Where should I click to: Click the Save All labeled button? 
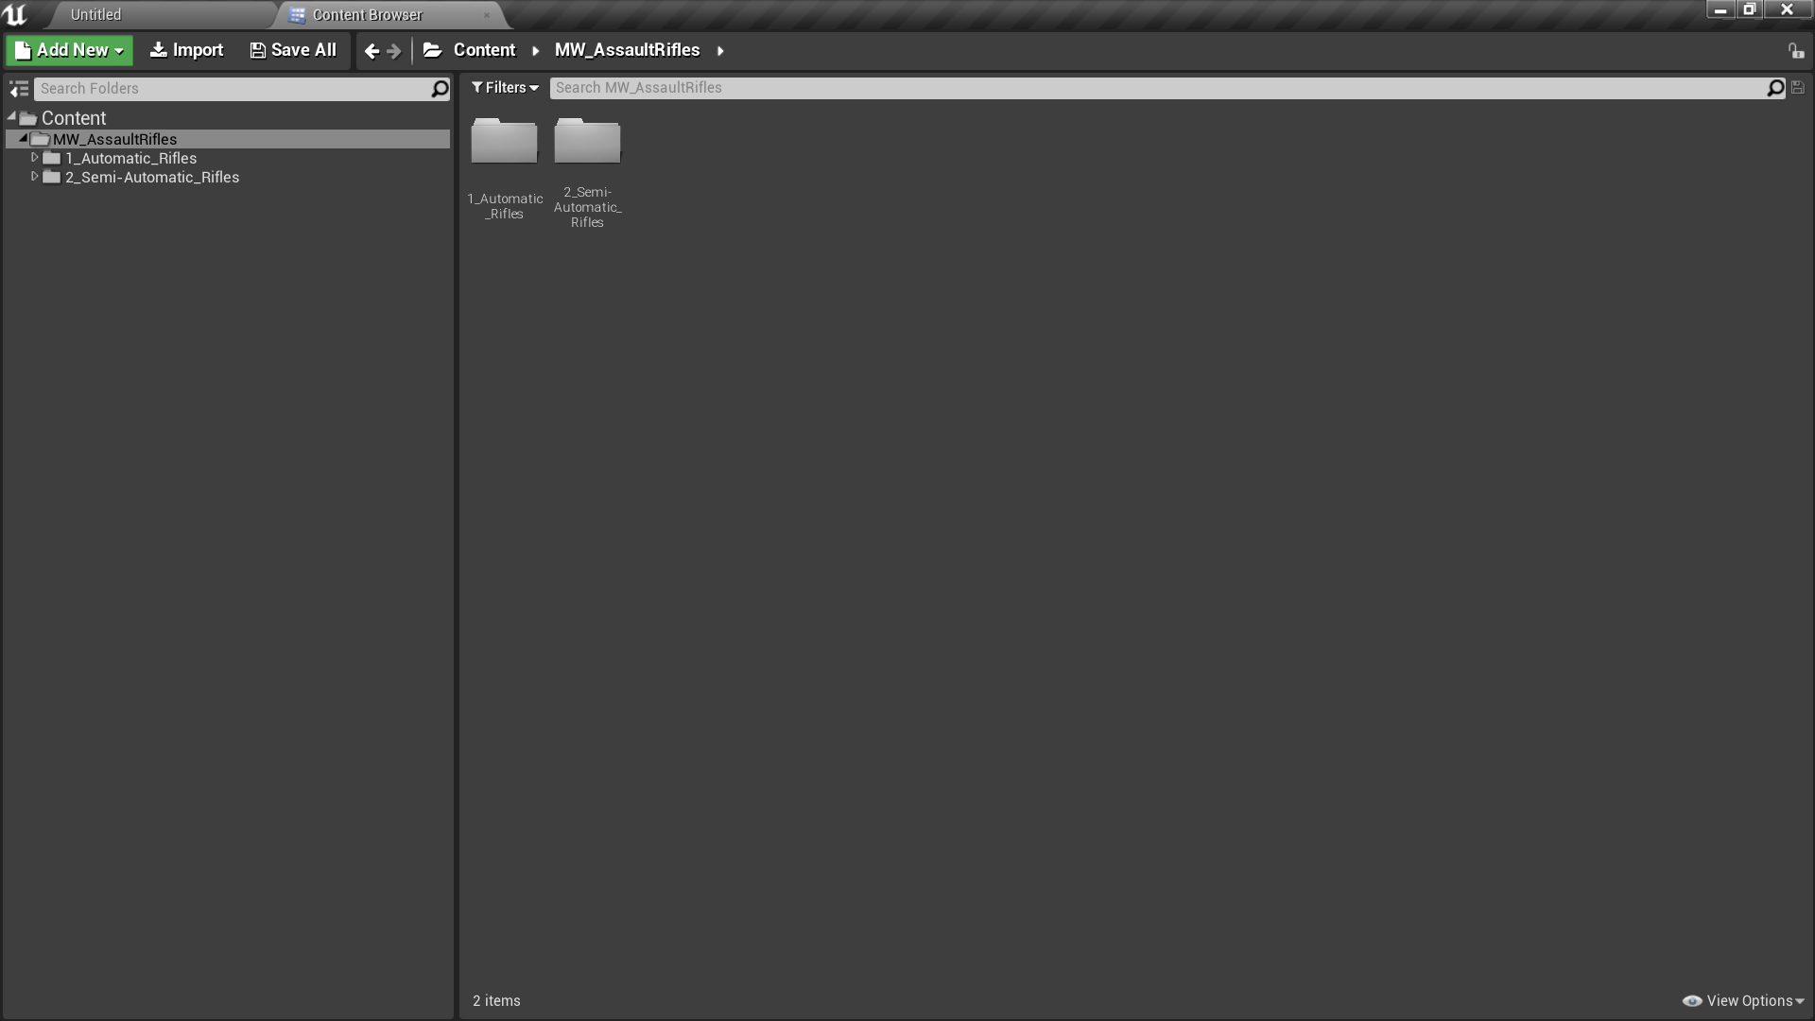click(x=292, y=50)
